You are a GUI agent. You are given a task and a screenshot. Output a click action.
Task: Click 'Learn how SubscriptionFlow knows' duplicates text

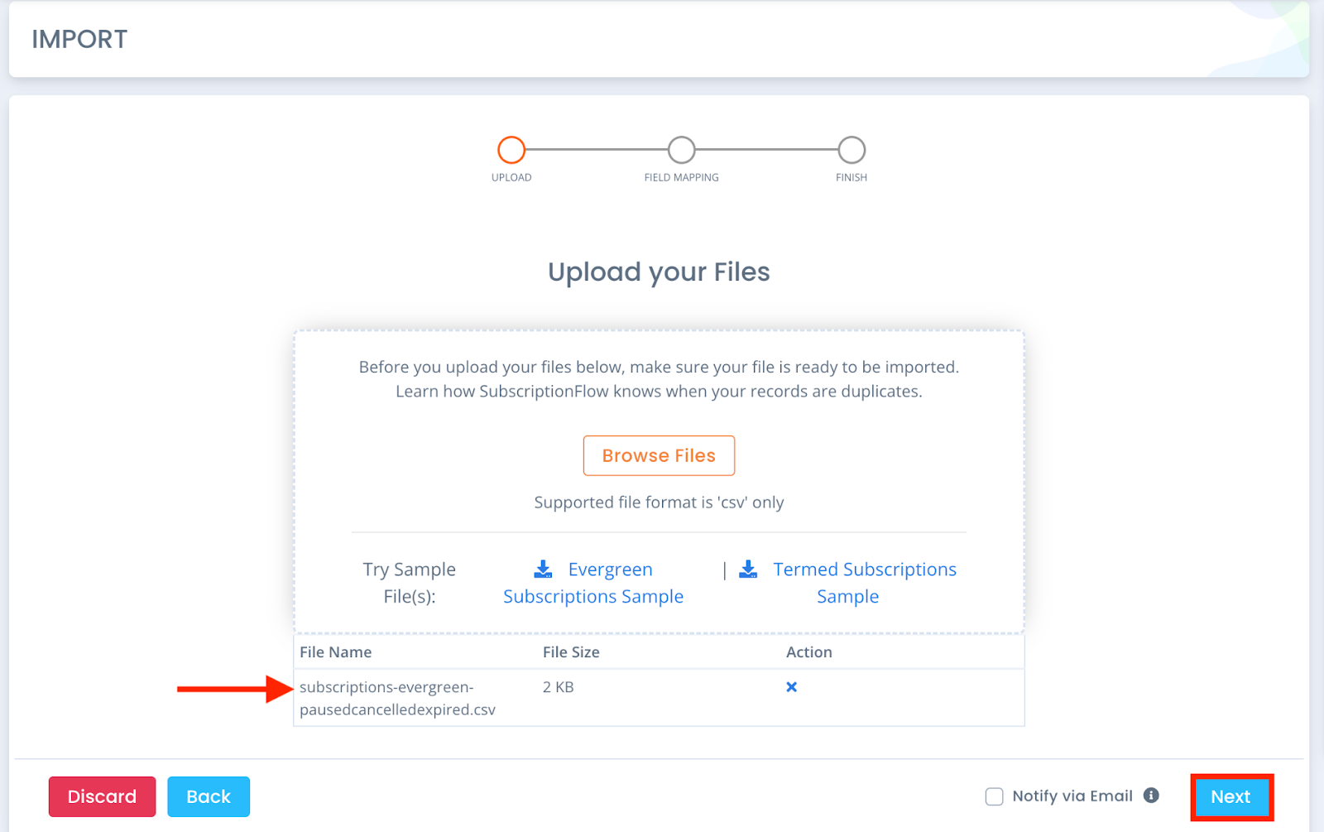(659, 391)
